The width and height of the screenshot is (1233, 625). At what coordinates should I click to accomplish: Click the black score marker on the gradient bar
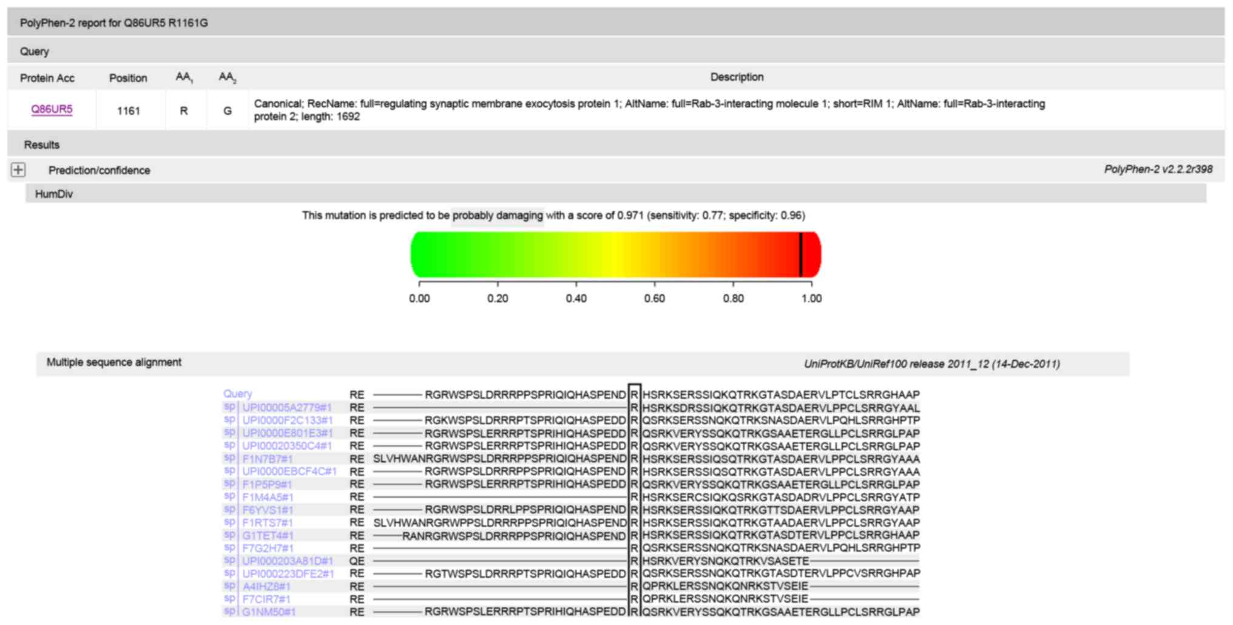(800, 254)
